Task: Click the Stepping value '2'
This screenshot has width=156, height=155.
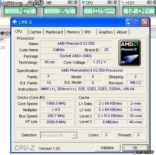Action: (136, 76)
